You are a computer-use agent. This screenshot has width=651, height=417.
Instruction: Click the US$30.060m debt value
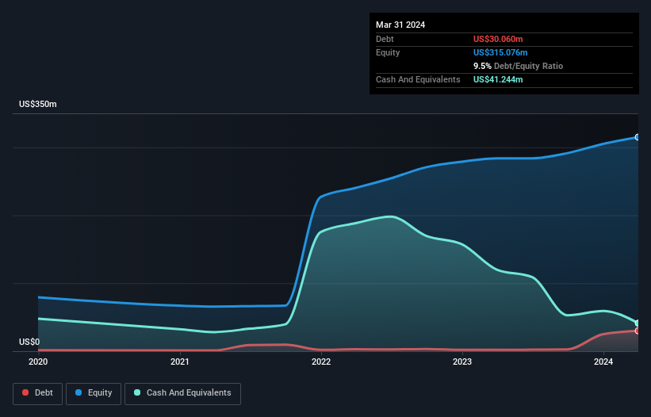[x=498, y=39]
